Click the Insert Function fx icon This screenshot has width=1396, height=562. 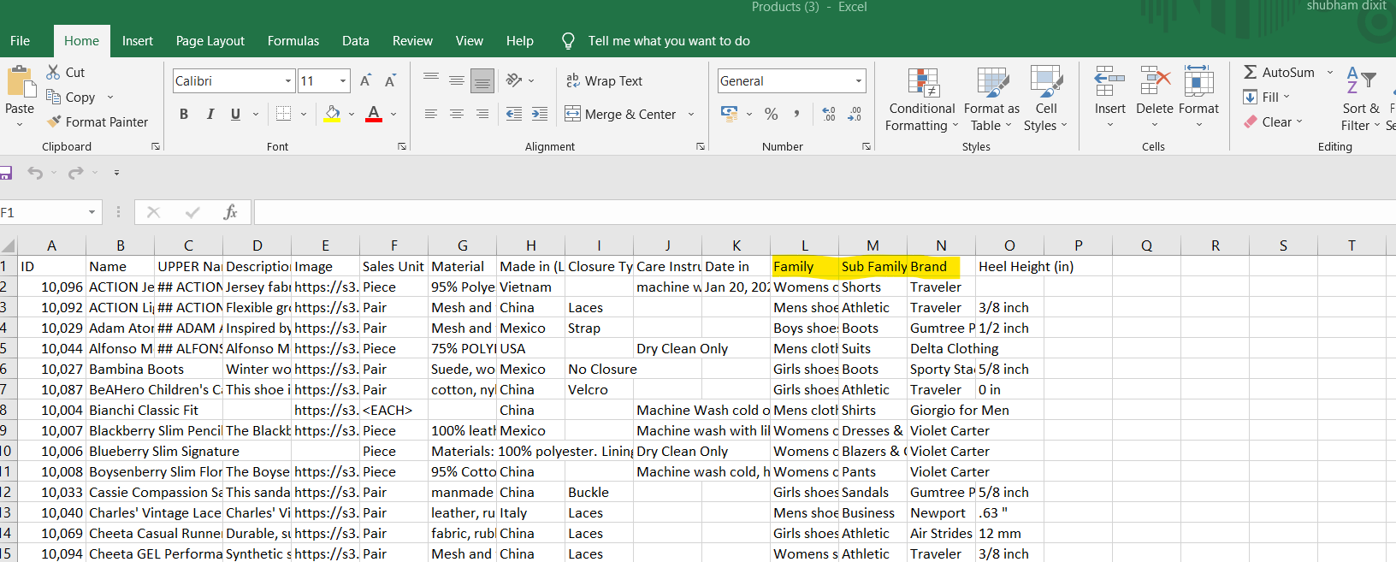click(x=230, y=212)
